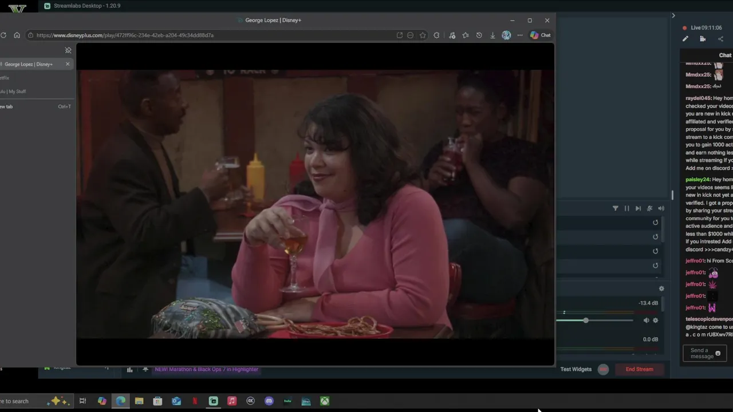Open the Favorites list icon
Image resolution: width=733 pixels, height=412 pixels.
coord(466,35)
